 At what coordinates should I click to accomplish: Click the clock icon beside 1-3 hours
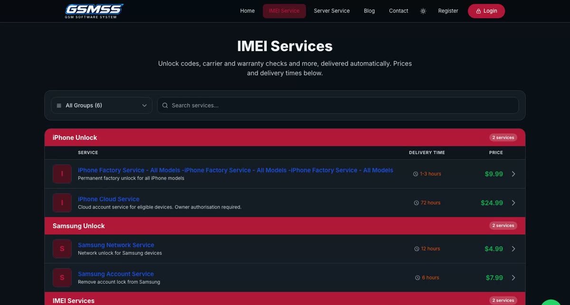(416, 174)
